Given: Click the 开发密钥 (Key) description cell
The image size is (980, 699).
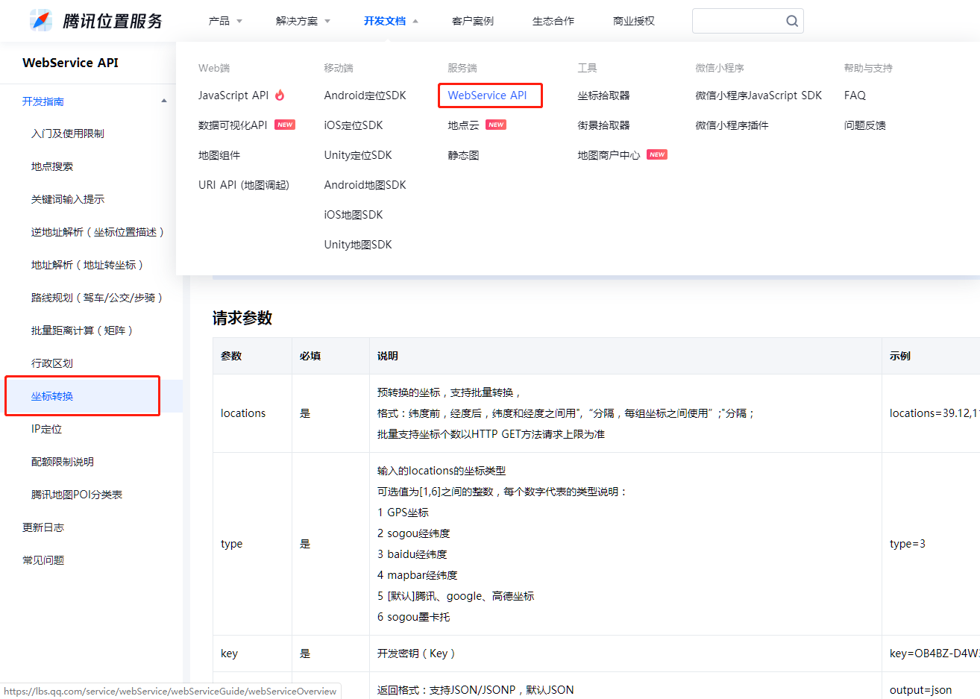Looking at the screenshot, I should [625, 653].
